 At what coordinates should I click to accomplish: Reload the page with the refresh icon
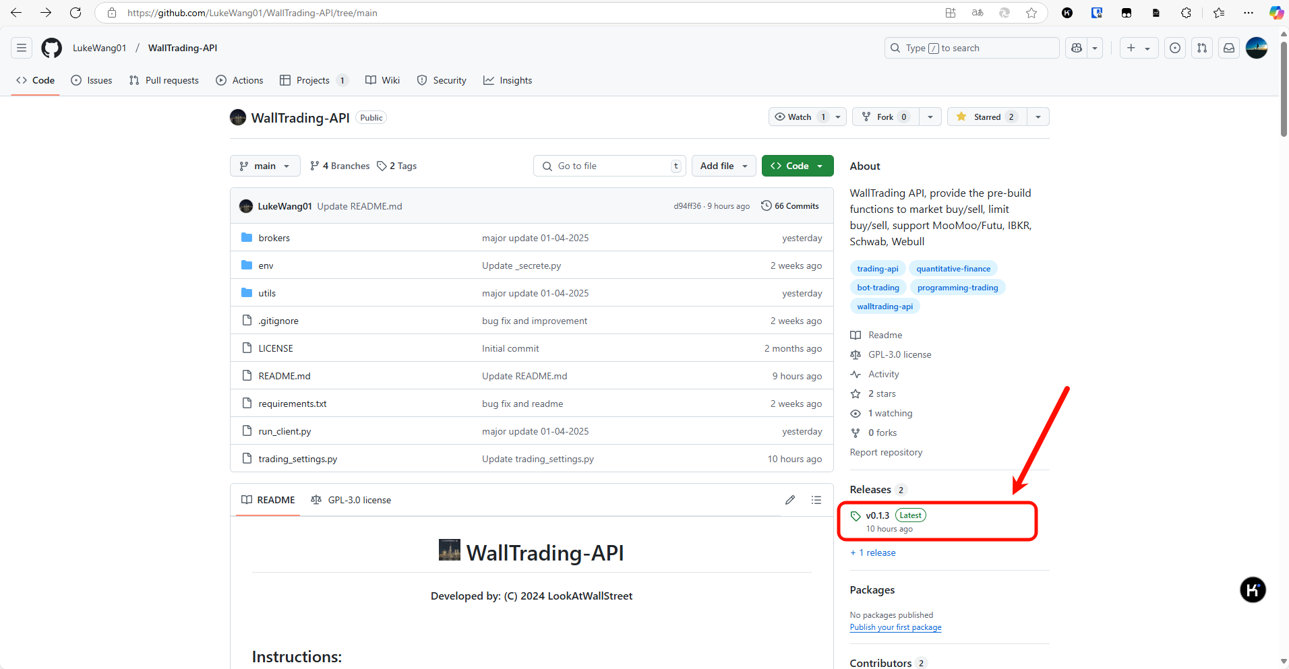(76, 13)
